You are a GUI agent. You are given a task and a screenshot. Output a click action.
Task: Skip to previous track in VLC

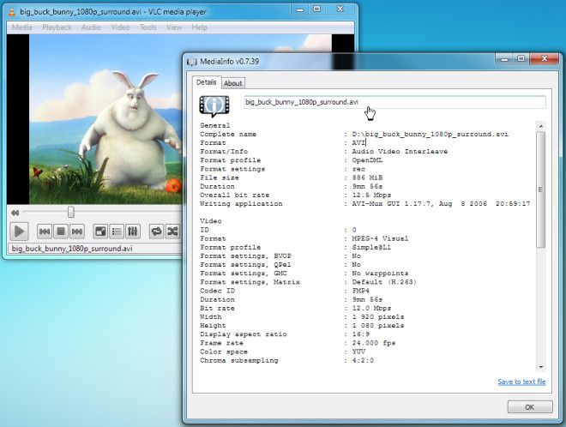point(45,232)
